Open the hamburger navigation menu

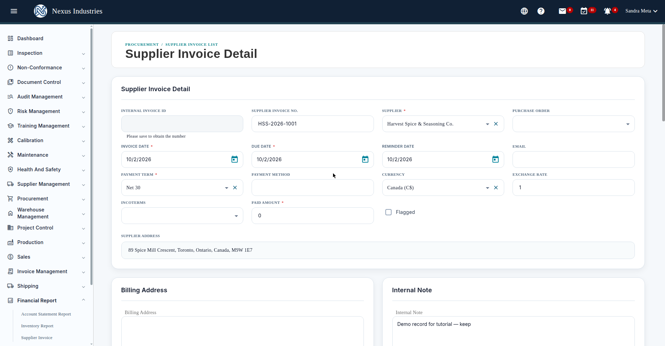[14, 11]
